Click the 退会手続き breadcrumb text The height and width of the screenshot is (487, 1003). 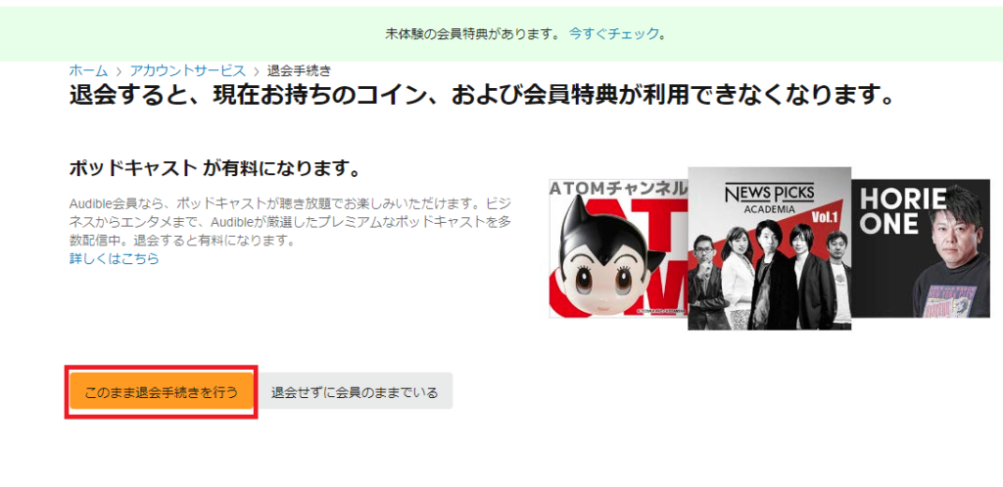click(299, 70)
